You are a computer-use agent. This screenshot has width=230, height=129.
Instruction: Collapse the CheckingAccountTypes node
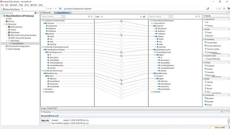pos(44,49)
